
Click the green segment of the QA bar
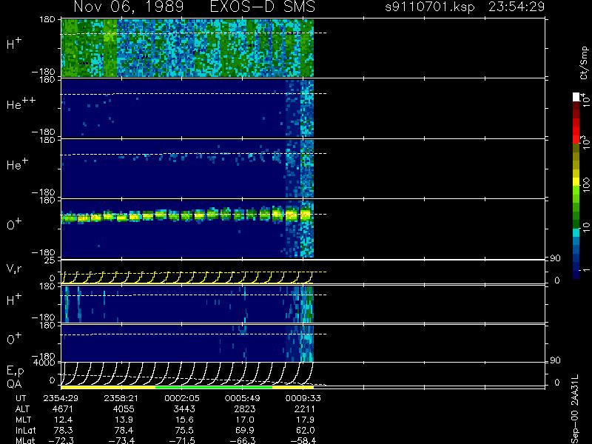coord(214,387)
